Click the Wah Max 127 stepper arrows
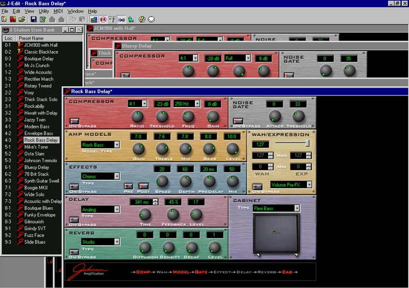 (x=270, y=156)
